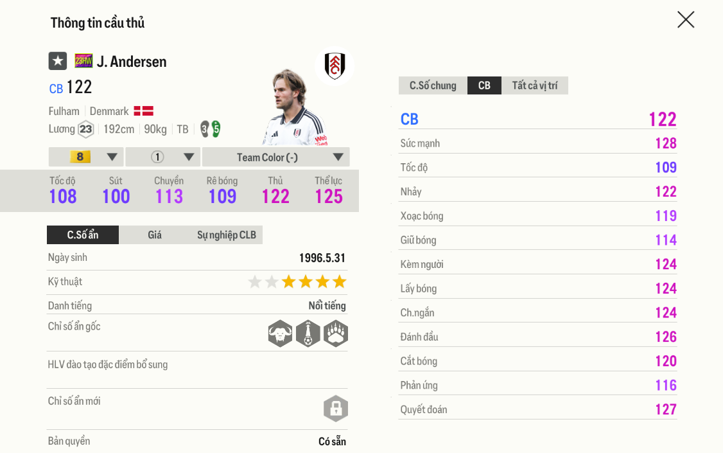Select the favorite star icon beside player name
Screen dimensions: 723x453
pyautogui.click(x=58, y=60)
